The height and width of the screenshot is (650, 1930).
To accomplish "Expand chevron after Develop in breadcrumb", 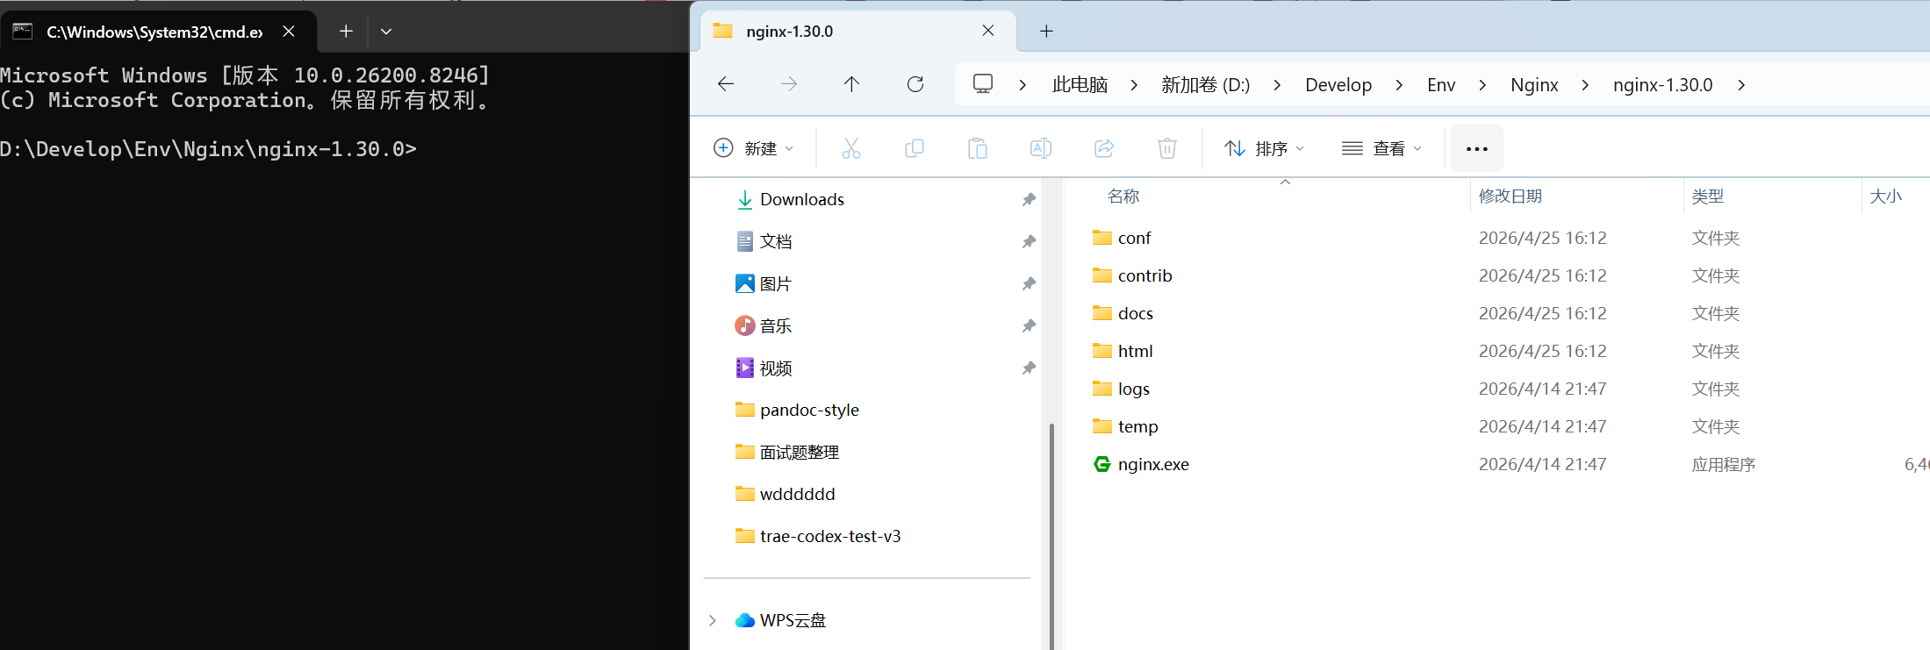I will [1399, 84].
